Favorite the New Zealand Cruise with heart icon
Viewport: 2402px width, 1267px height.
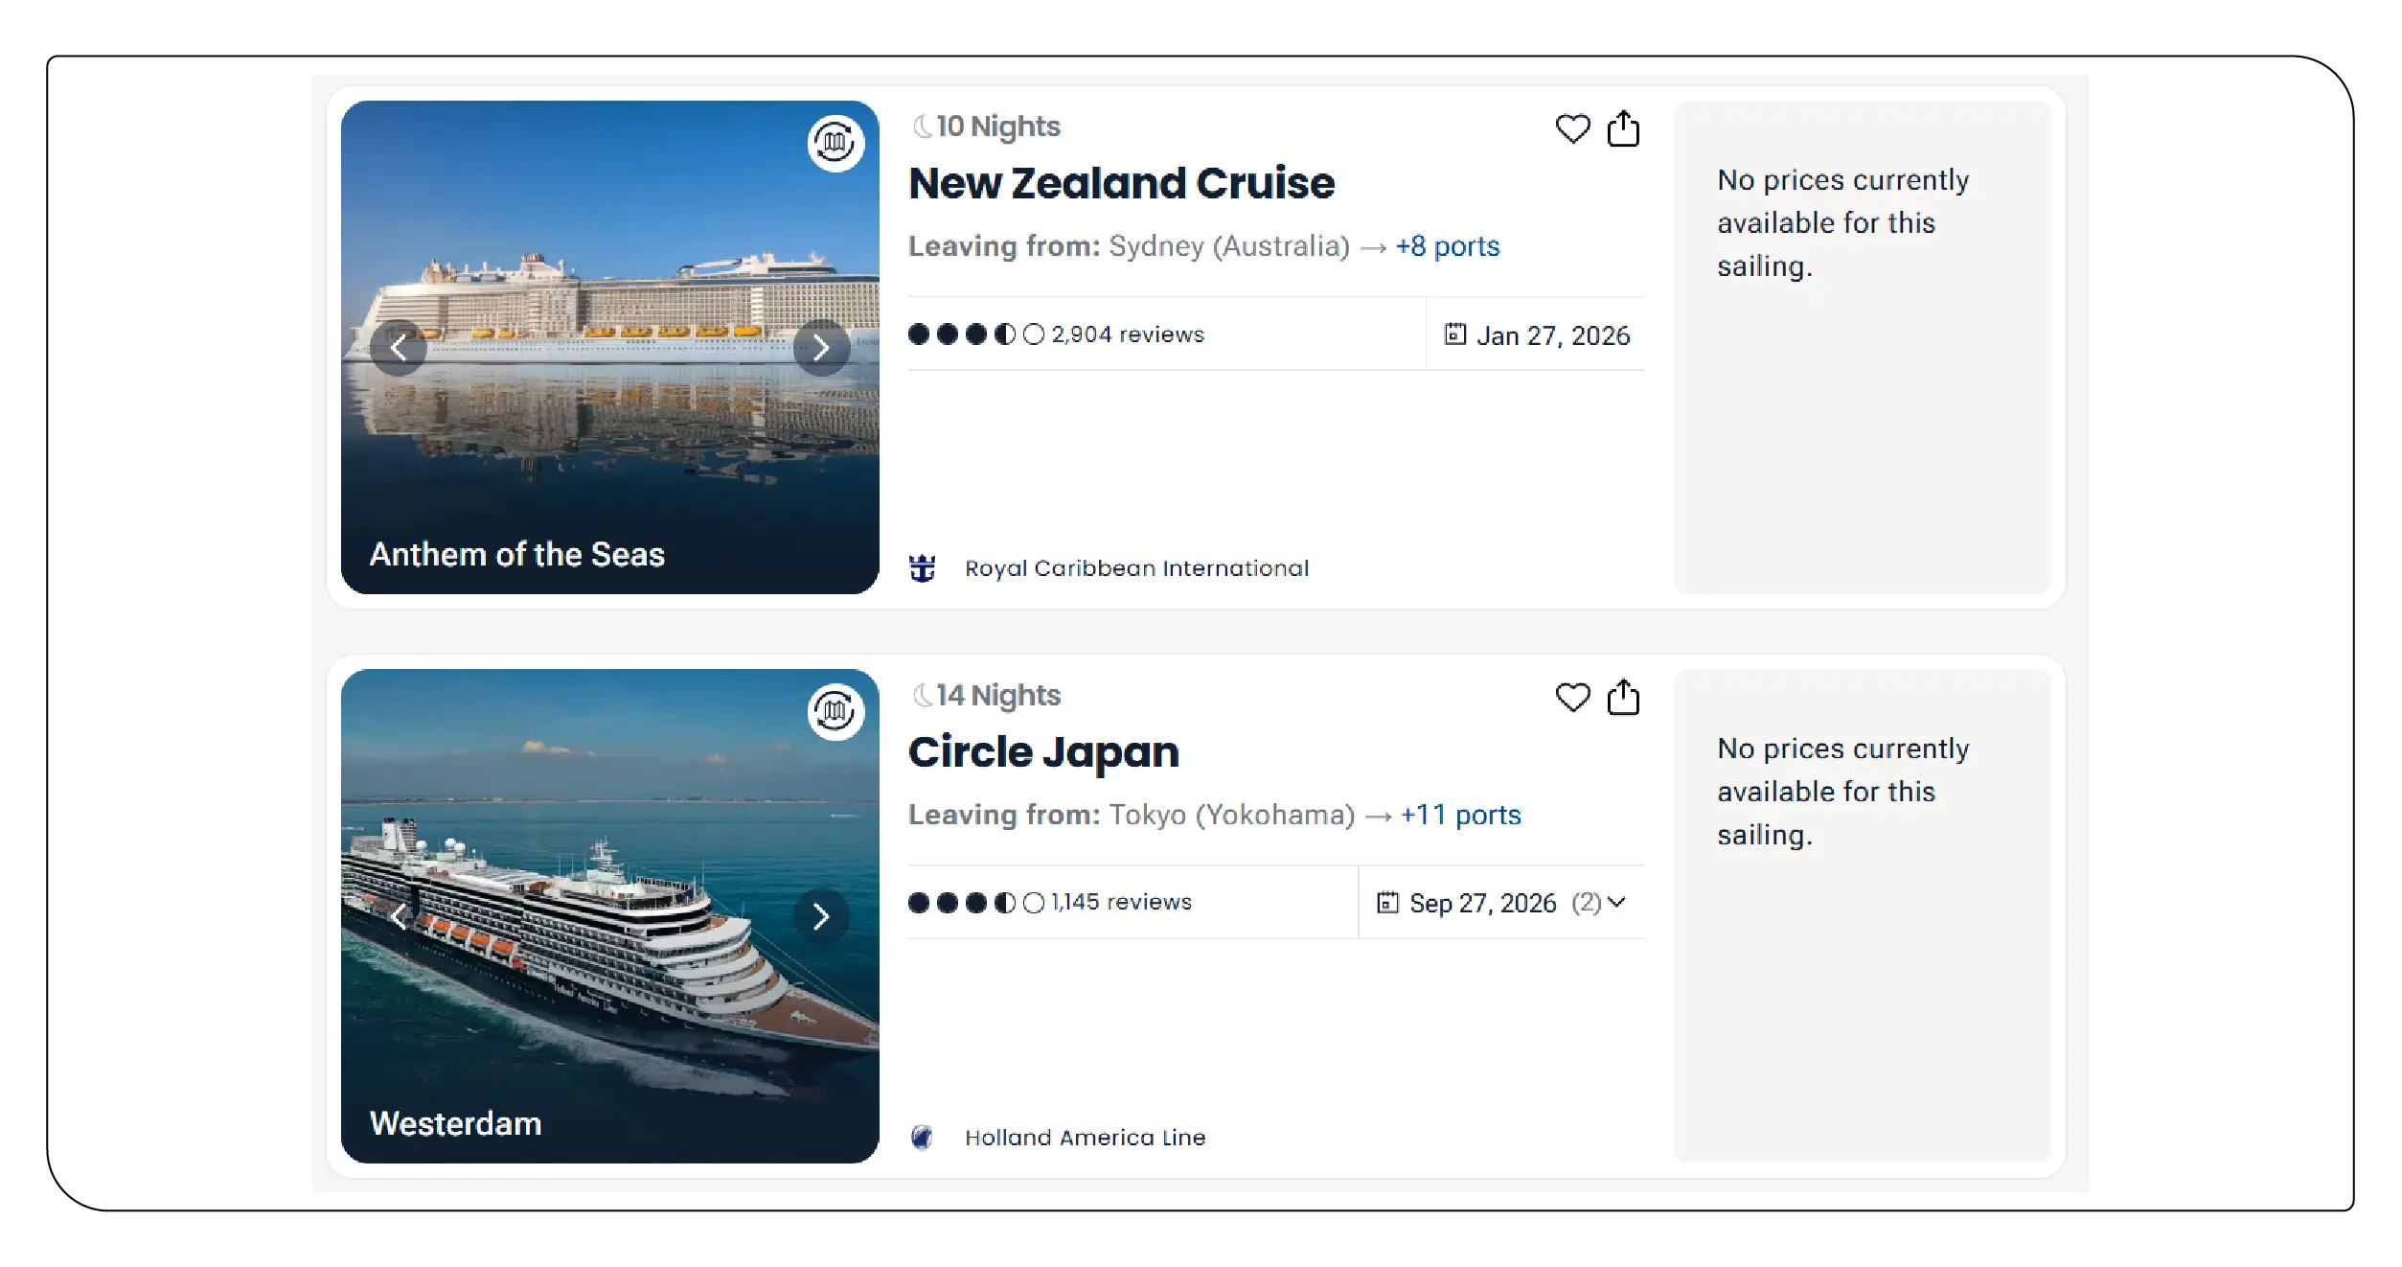coord(1571,128)
